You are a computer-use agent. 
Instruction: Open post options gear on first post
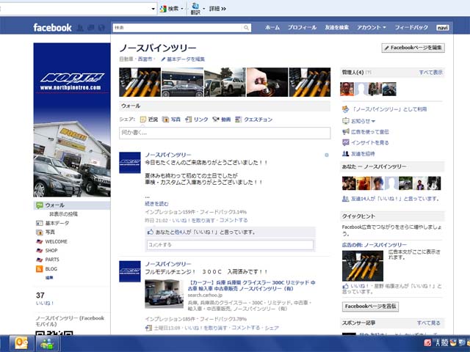pos(327,155)
